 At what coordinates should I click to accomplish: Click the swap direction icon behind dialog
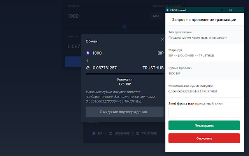[124, 27]
